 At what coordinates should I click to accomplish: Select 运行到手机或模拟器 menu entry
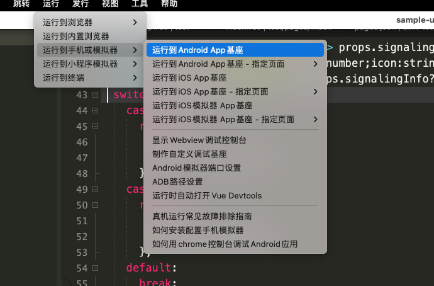(90, 50)
